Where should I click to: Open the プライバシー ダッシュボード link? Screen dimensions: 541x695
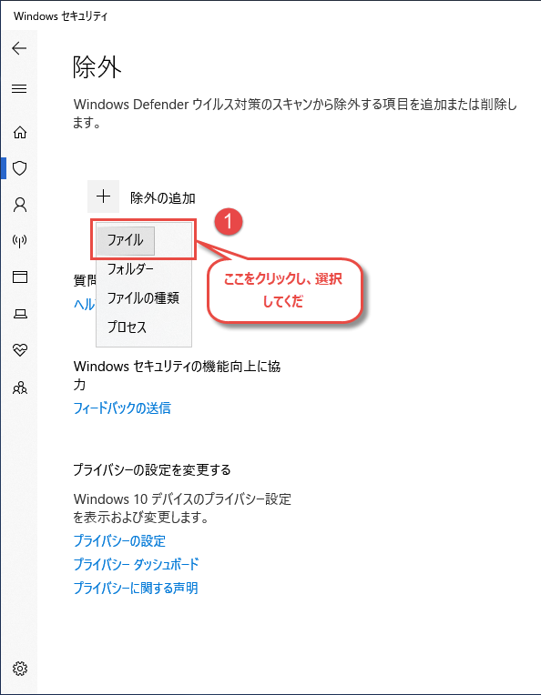coord(136,564)
